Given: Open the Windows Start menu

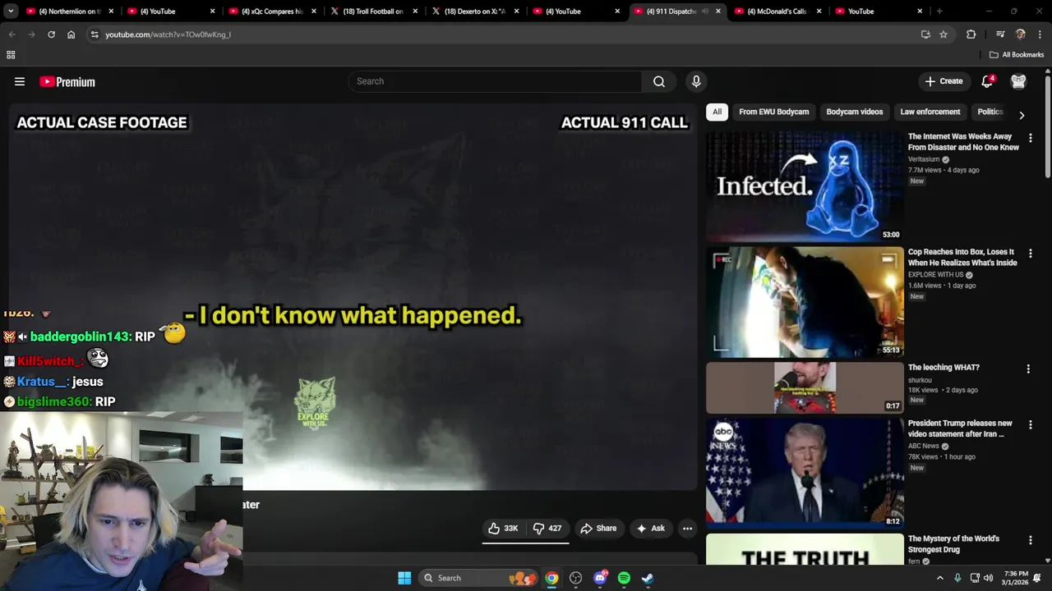Looking at the screenshot, I should 404,578.
